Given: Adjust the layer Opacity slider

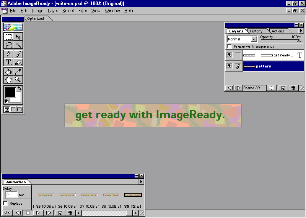Looking at the screenshot, I should click(299, 41).
